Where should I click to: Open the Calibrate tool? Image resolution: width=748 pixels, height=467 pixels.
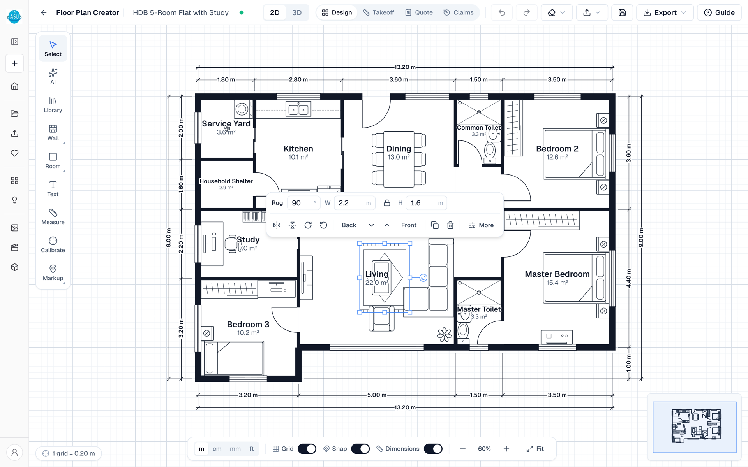pyautogui.click(x=53, y=244)
